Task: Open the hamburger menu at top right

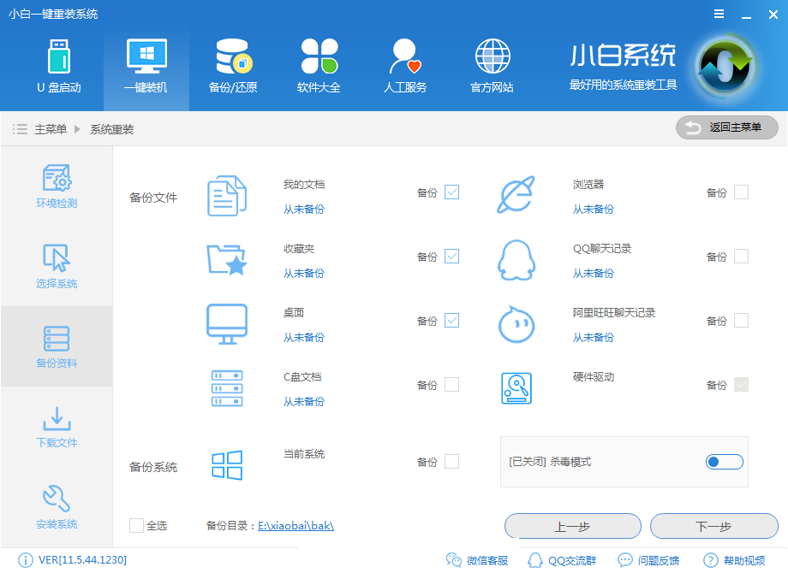Action: point(718,14)
